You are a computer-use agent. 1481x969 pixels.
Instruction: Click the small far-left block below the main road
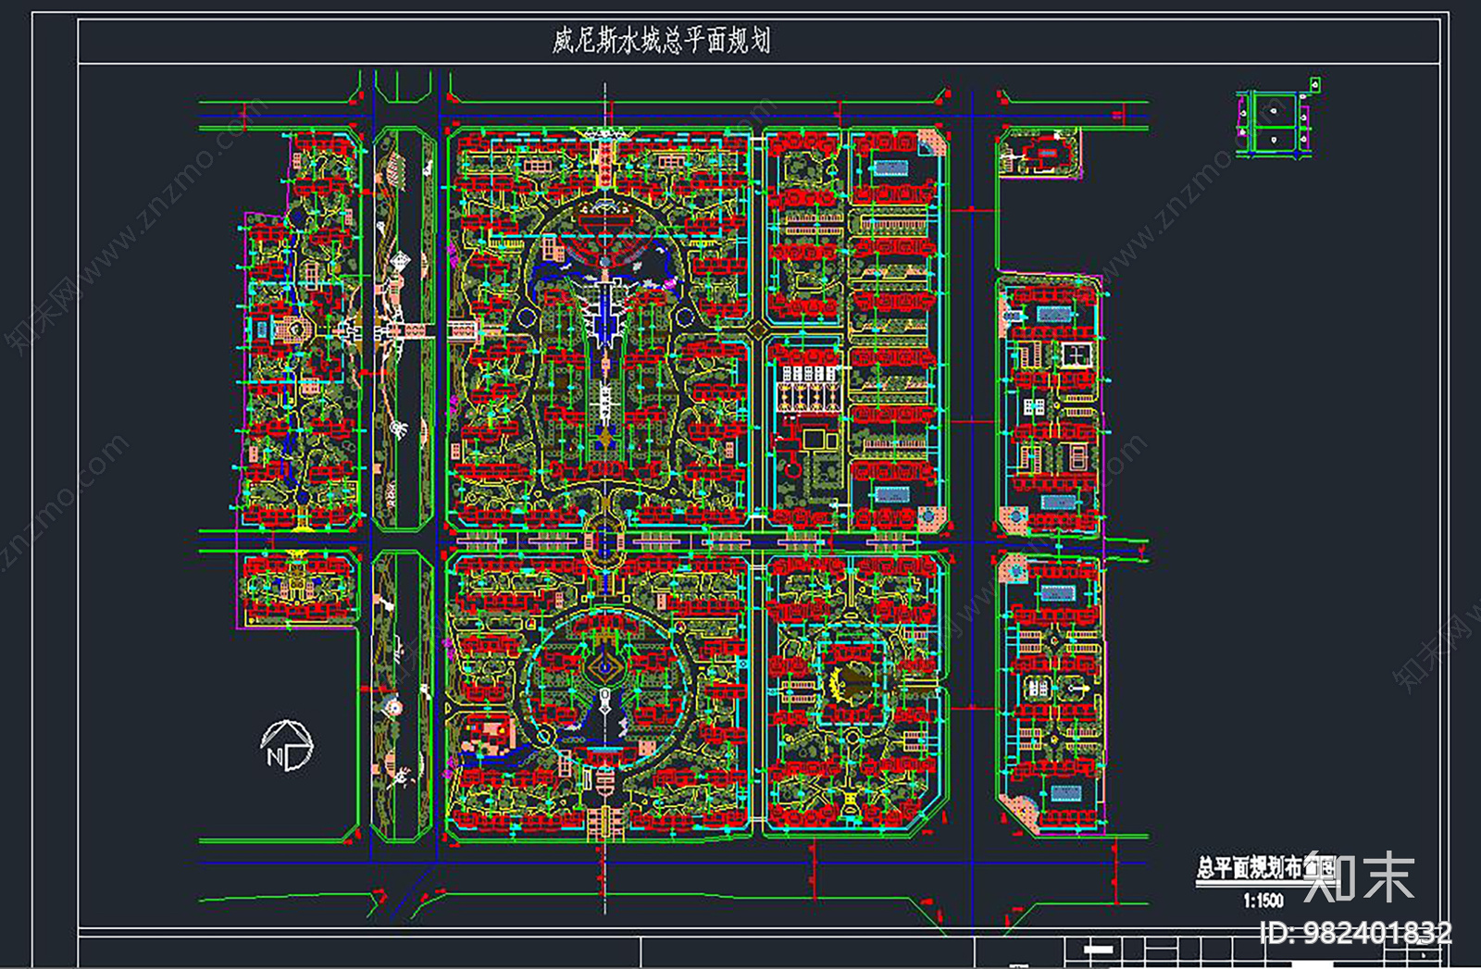coord(298,589)
